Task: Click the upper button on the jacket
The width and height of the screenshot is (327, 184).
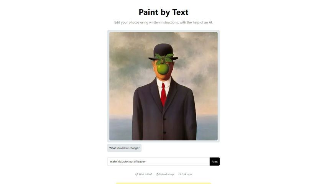Action: click(164, 119)
